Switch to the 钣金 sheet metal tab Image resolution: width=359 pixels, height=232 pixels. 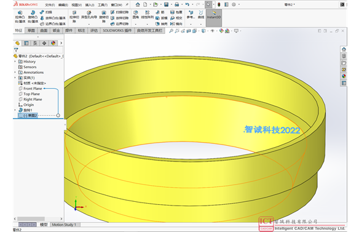click(x=57, y=31)
